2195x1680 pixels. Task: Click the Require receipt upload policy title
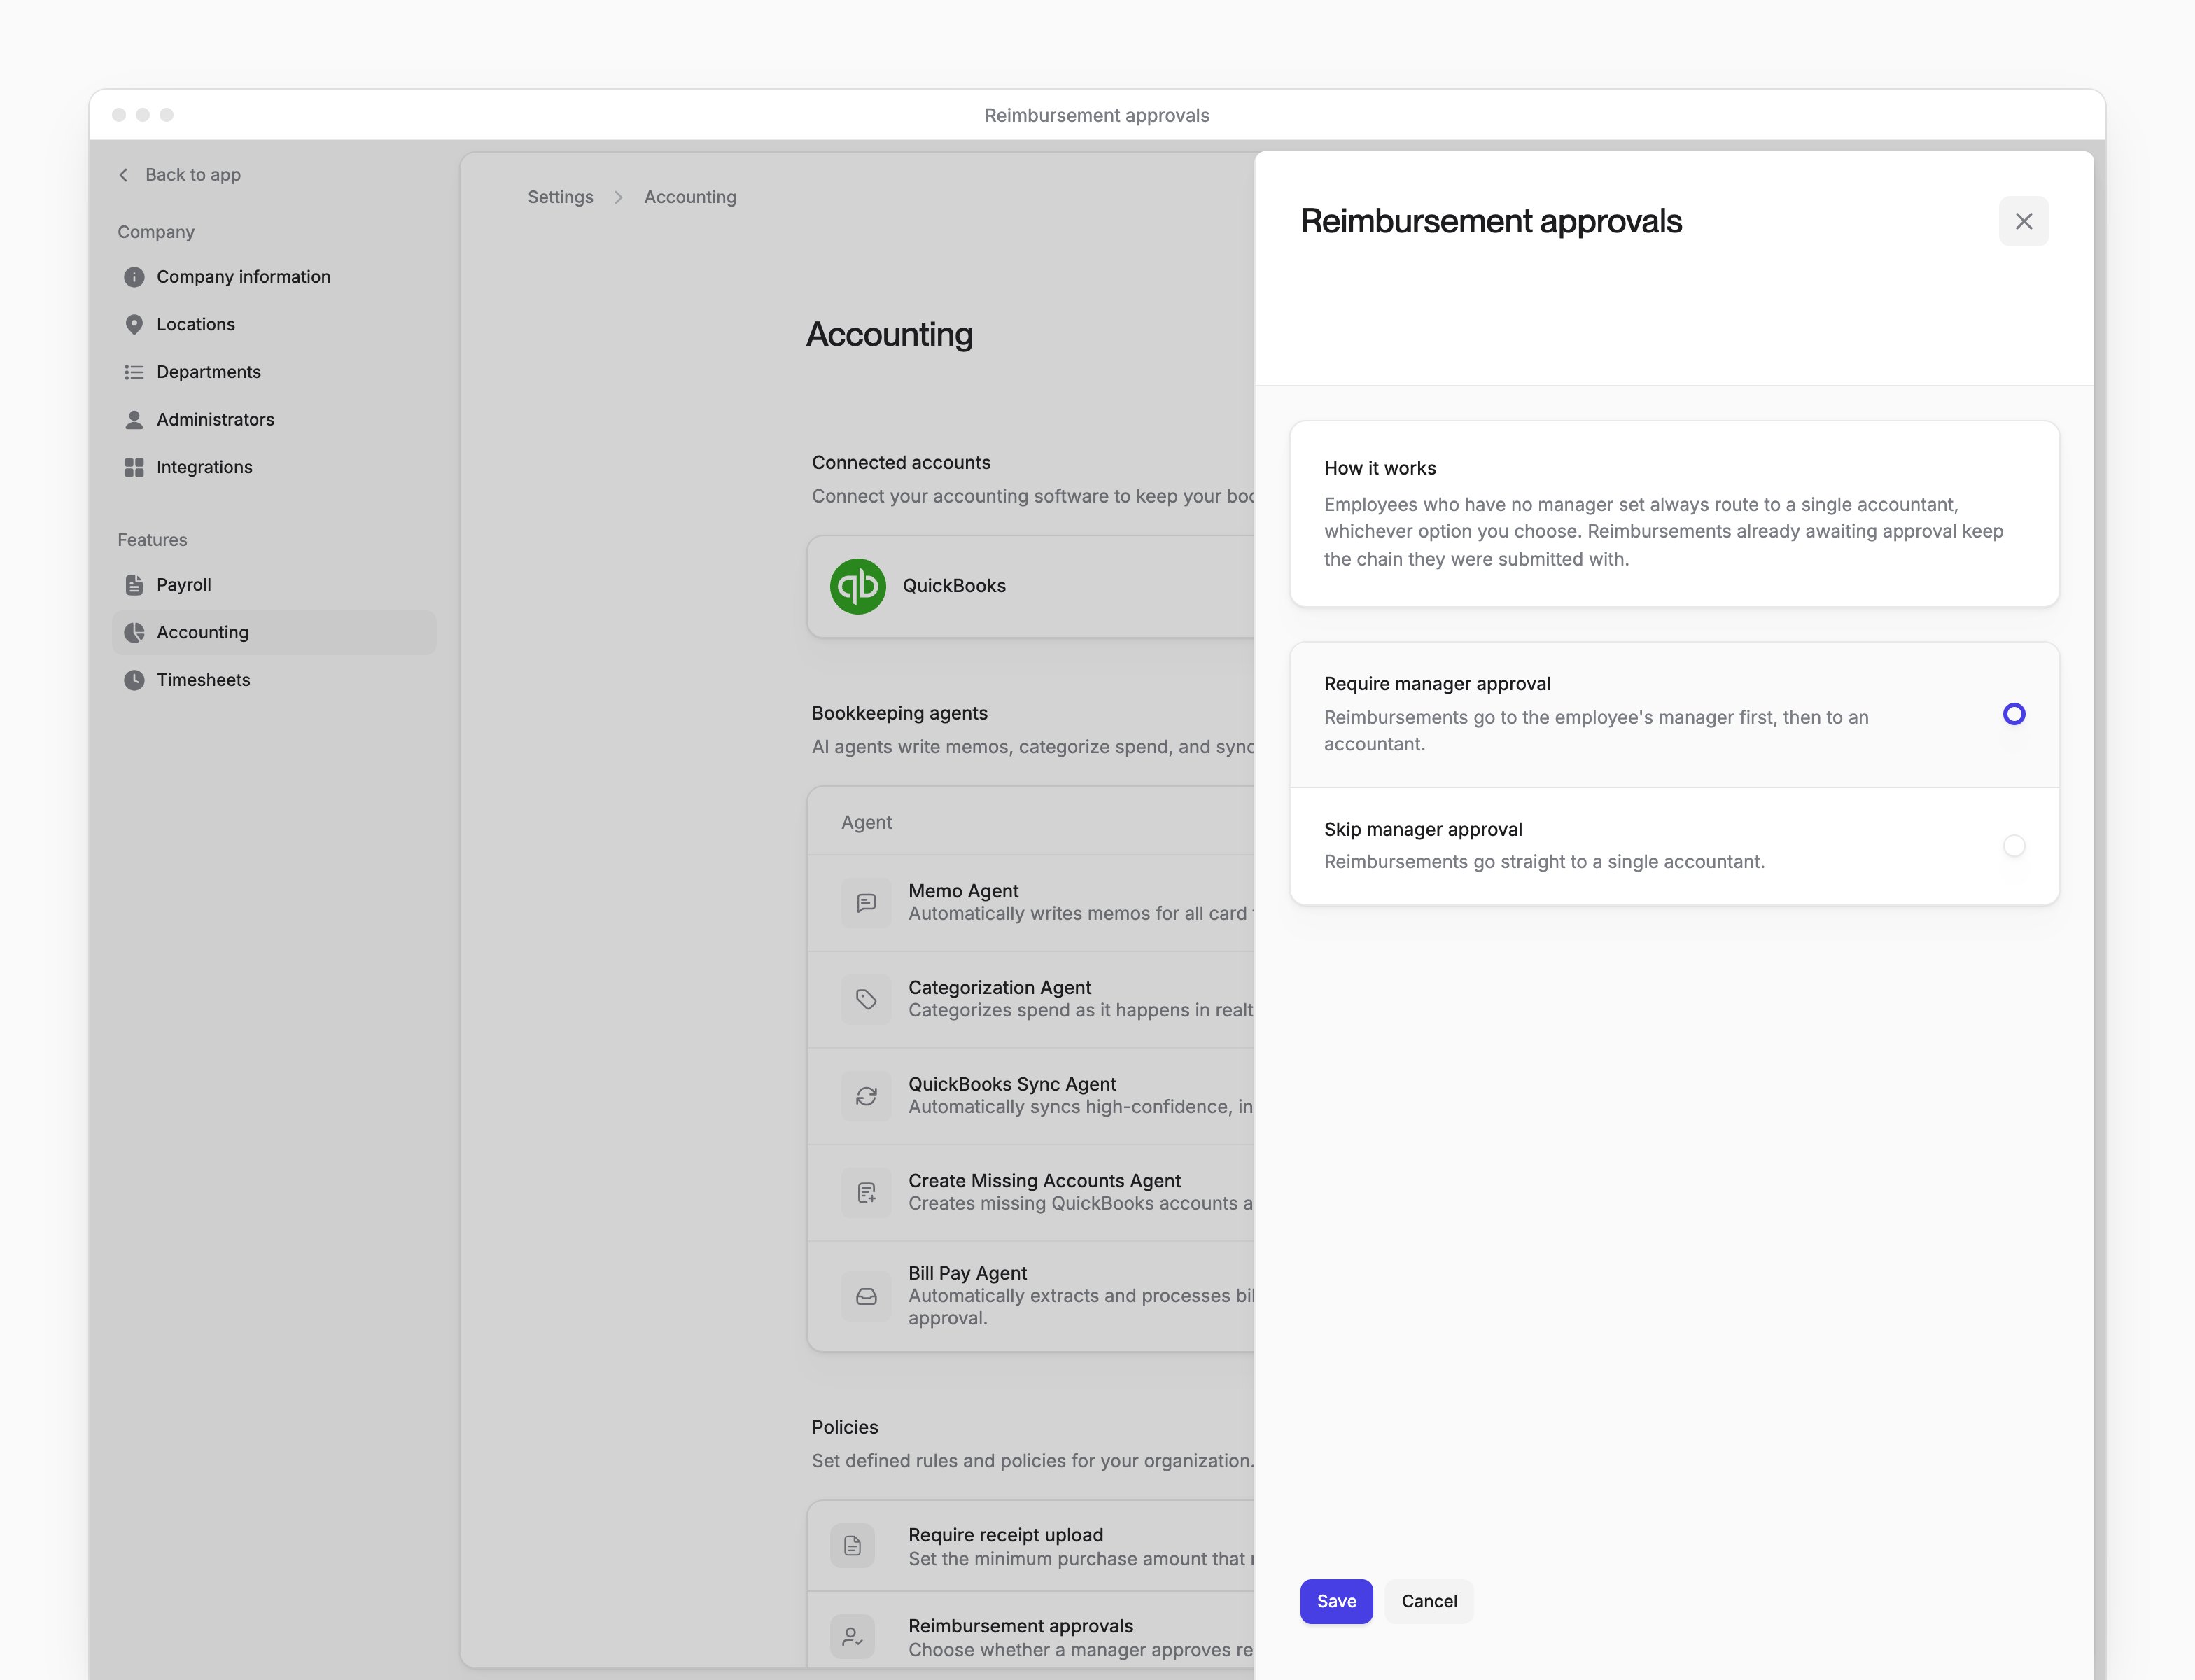point(1005,1535)
